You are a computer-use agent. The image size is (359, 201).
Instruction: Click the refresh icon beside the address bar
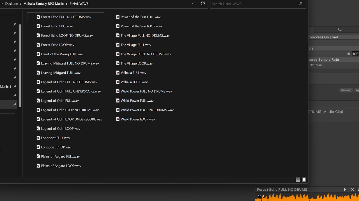coord(203,4)
